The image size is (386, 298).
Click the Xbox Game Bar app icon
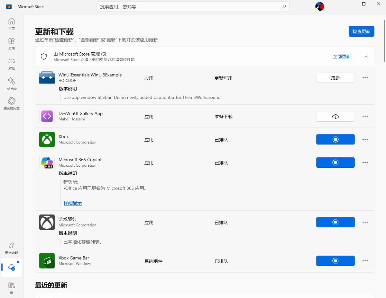click(47, 261)
